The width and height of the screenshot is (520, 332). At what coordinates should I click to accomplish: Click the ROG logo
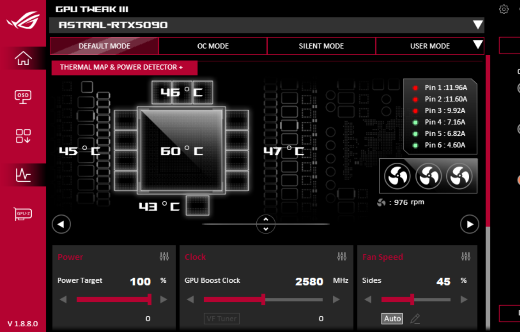pos(23,20)
